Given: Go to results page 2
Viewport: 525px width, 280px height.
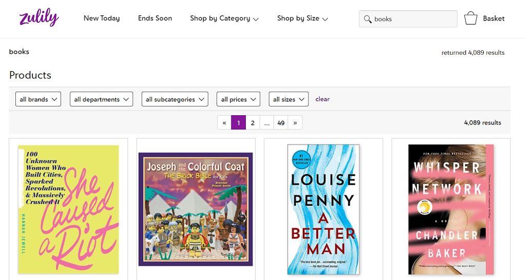Looking at the screenshot, I should pos(252,123).
